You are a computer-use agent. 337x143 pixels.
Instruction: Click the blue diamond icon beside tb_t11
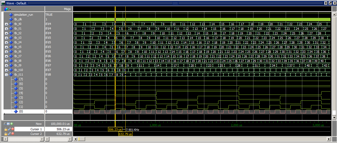point(11,74)
